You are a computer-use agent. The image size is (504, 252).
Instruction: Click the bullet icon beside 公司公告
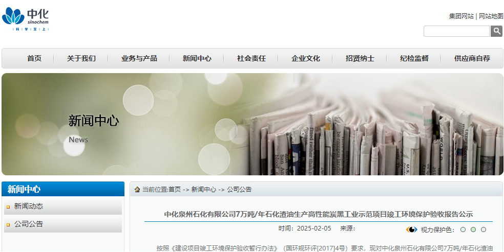8,224
